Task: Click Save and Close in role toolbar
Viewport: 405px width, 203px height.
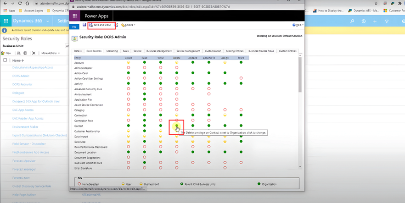Action: point(100,25)
